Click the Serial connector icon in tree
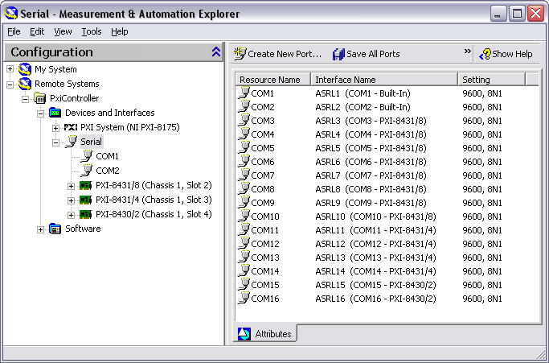 [71, 142]
